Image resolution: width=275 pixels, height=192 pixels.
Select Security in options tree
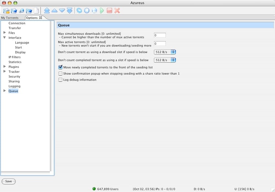pos(14,76)
